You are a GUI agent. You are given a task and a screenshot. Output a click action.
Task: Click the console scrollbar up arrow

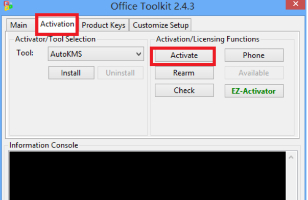(291, 157)
